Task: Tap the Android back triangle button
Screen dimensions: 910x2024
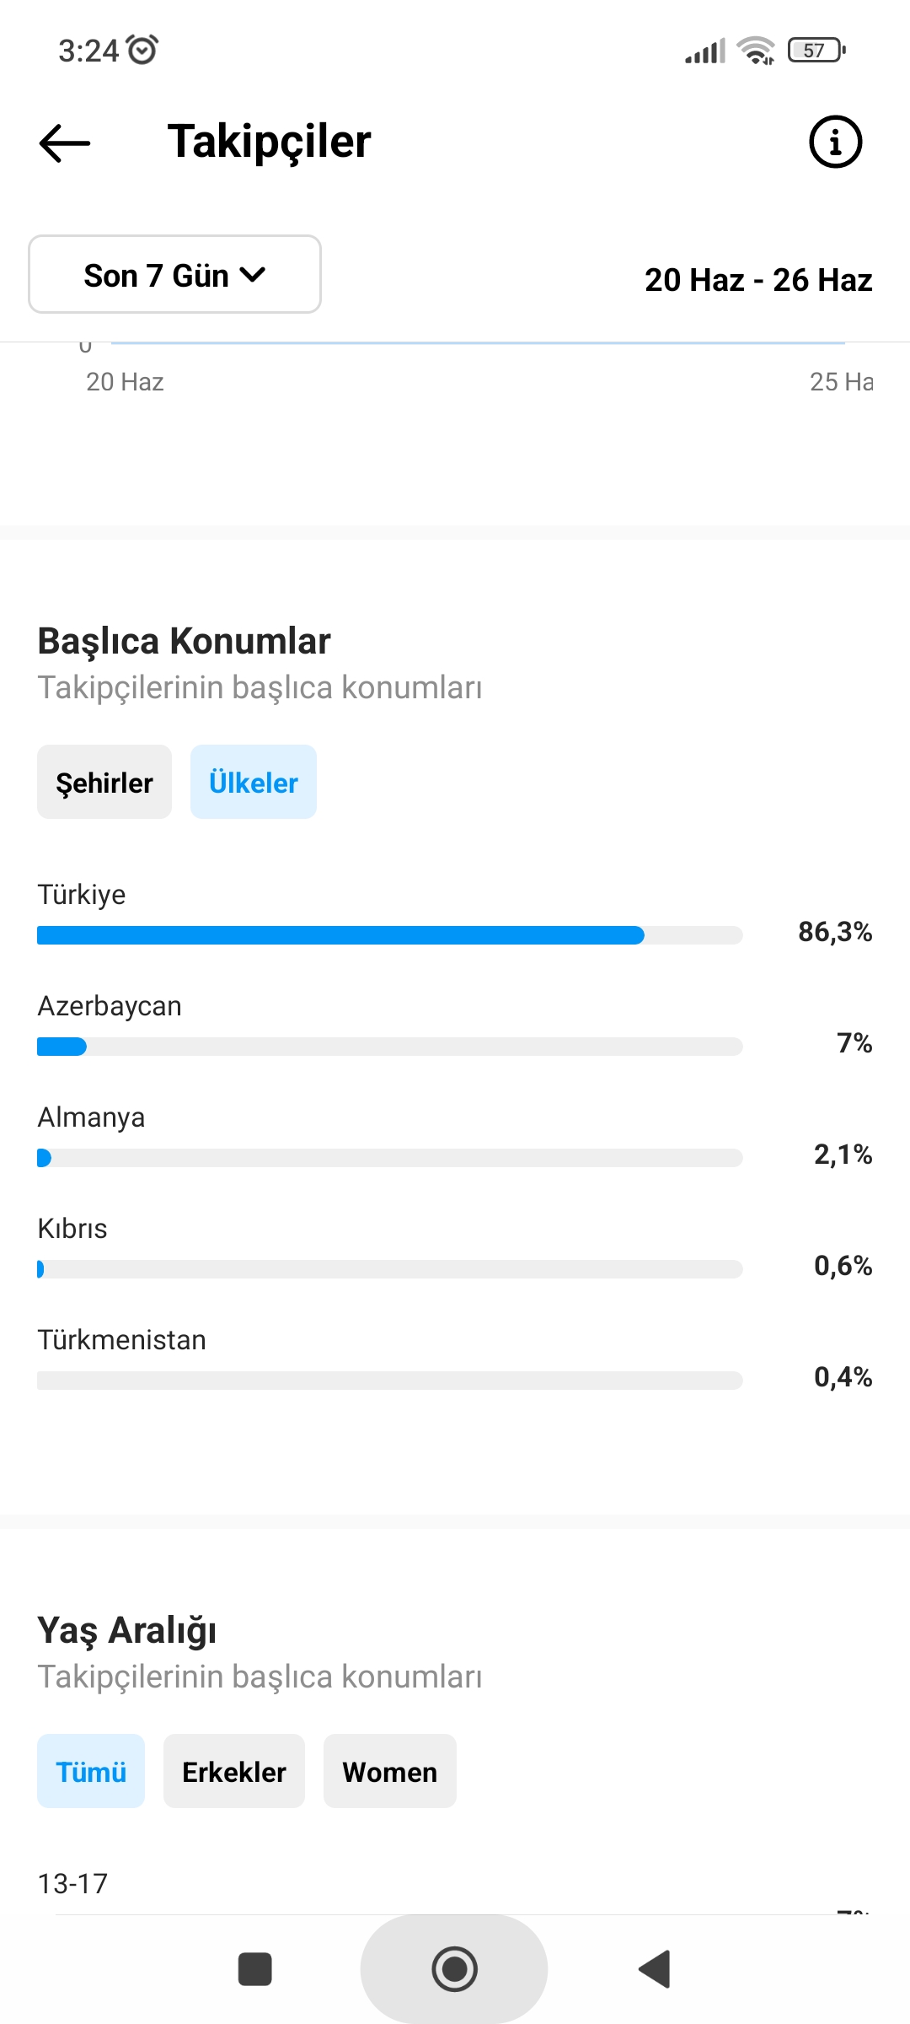Action: point(655,1969)
